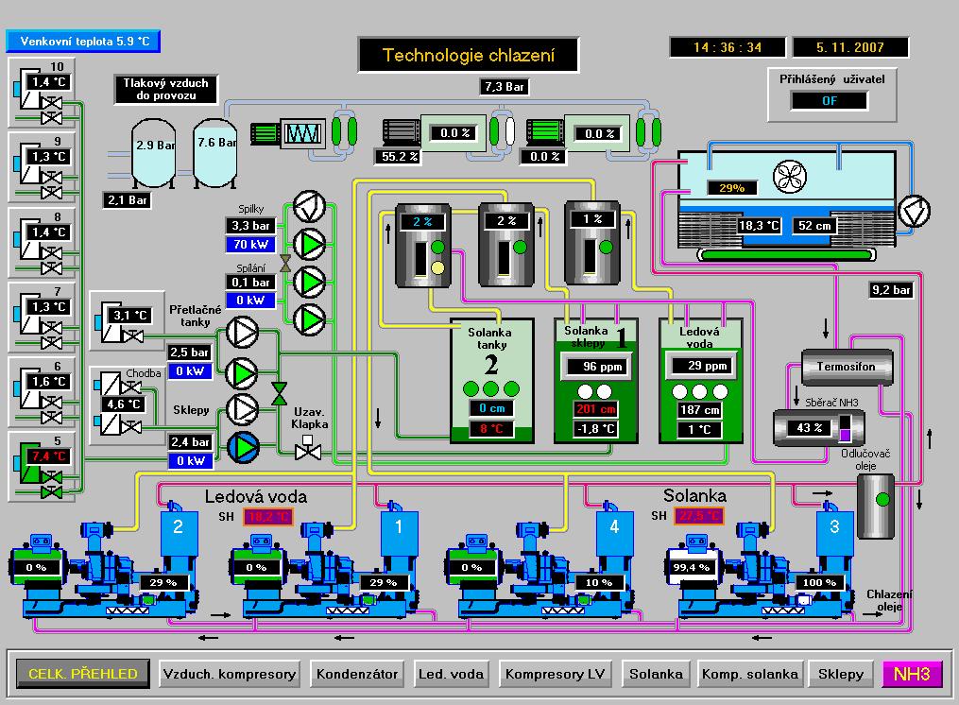
Task: Click the 9,2 bar pressure reading
Action: click(x=892, y=290)
